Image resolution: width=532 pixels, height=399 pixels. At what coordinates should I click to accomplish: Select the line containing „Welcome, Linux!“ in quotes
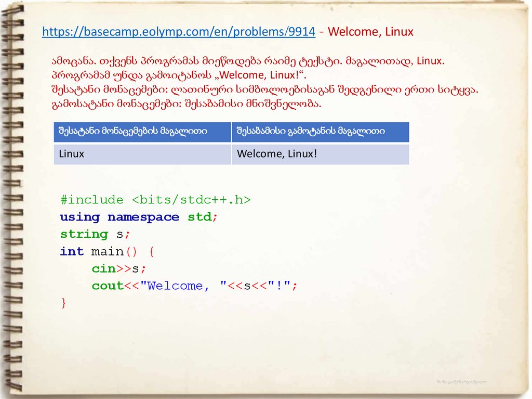click(x=179, y=75)
